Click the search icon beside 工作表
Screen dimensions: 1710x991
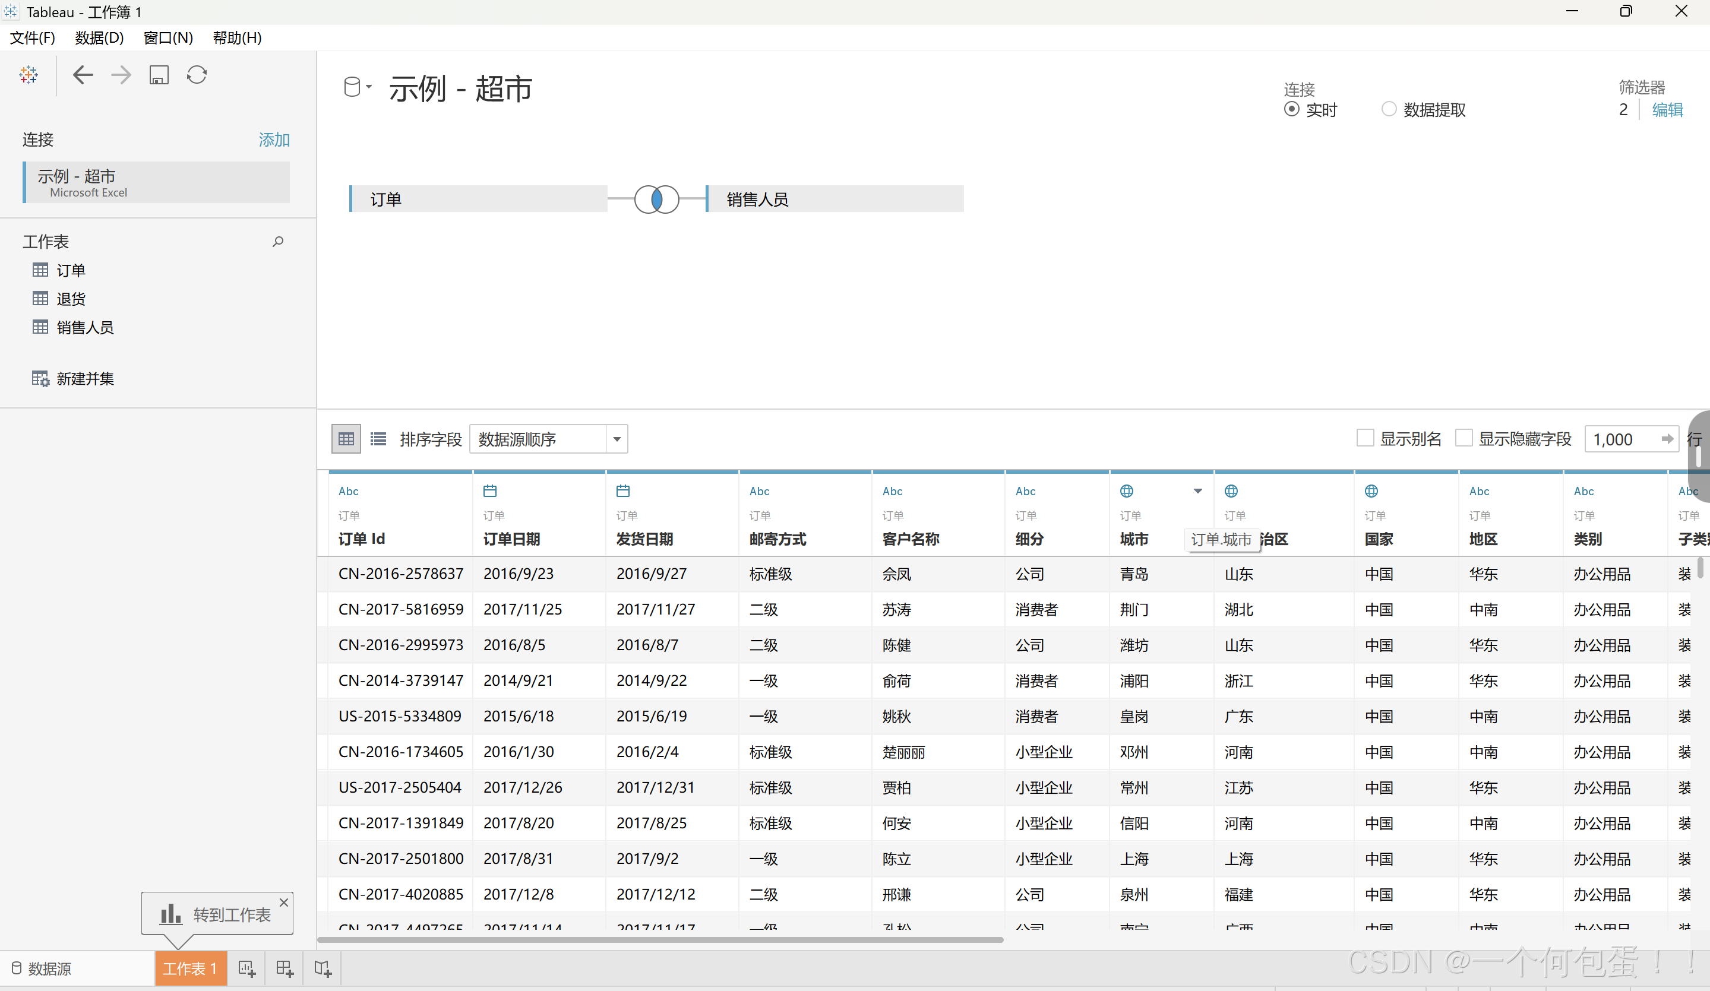point(277,242)
